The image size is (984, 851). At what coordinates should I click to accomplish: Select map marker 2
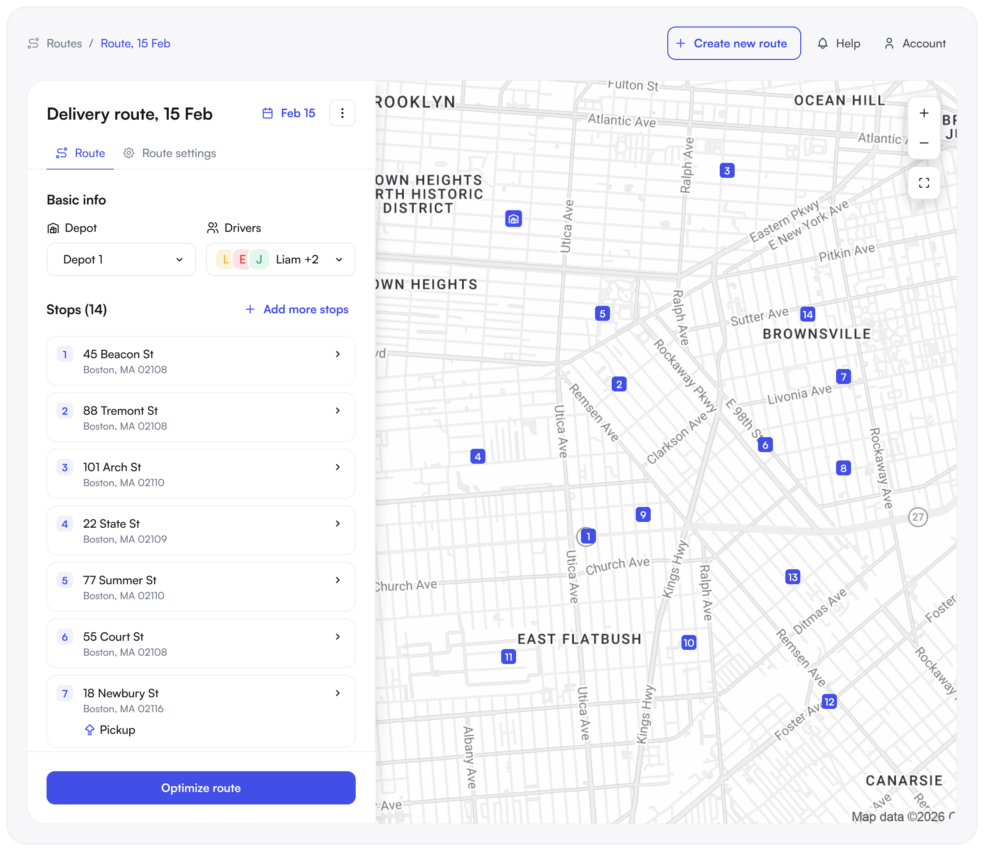tap(619, 384)
